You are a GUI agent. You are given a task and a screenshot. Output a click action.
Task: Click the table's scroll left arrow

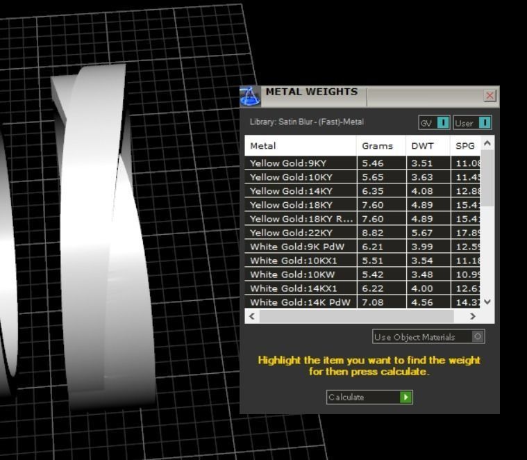(252, 316)
